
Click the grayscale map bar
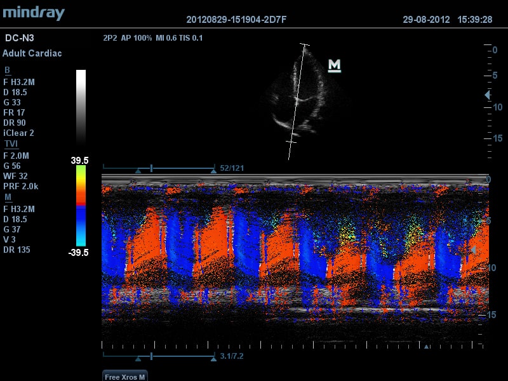[x=81, y=108]
